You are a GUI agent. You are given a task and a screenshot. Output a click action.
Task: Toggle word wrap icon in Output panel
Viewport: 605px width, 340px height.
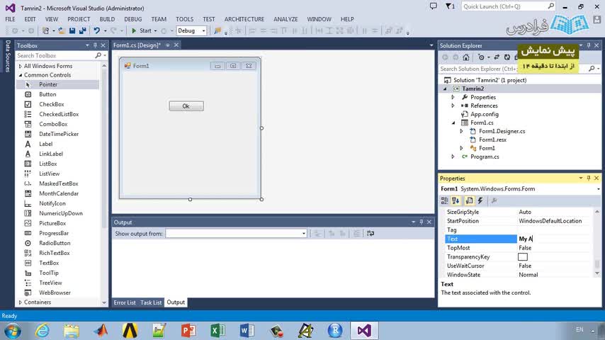point(371,234)
